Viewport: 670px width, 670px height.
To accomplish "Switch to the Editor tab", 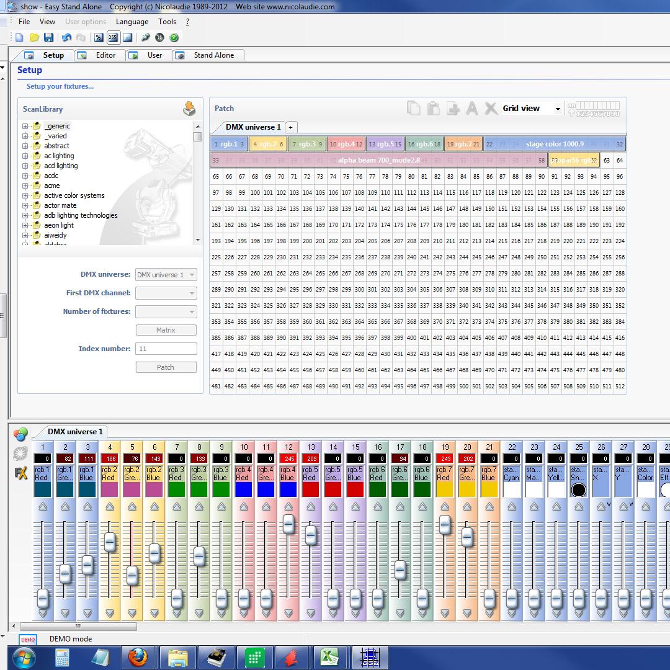I will click(x=98, y=55).
